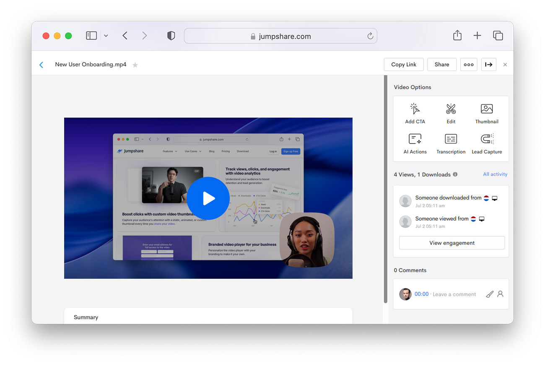Click the desktop device icon in viewed entry
This screenshot has width=545, height=383.
tap(482, 219)
